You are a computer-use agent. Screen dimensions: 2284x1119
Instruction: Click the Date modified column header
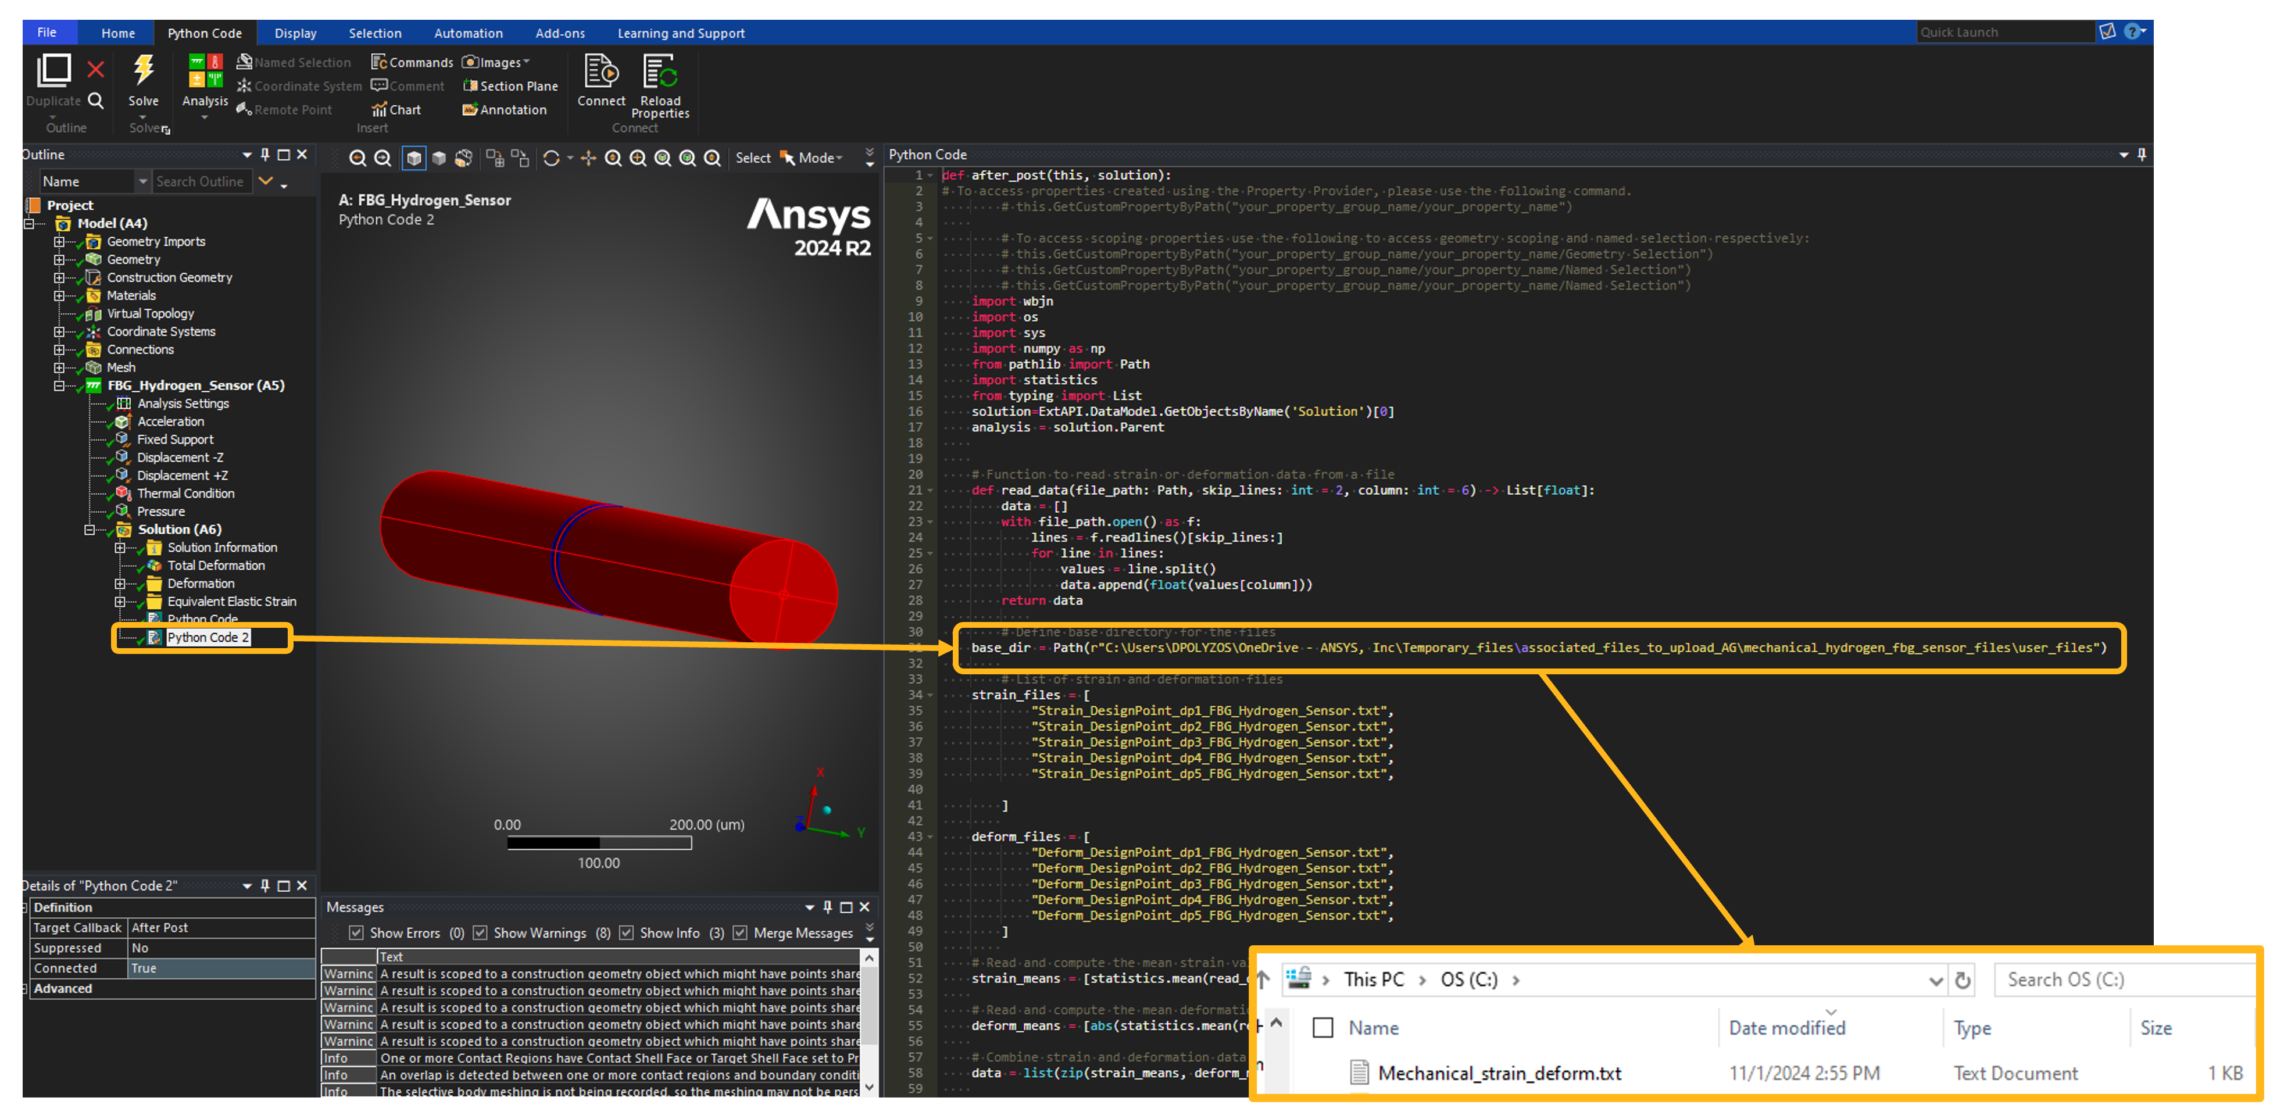click(1786, 1028)
